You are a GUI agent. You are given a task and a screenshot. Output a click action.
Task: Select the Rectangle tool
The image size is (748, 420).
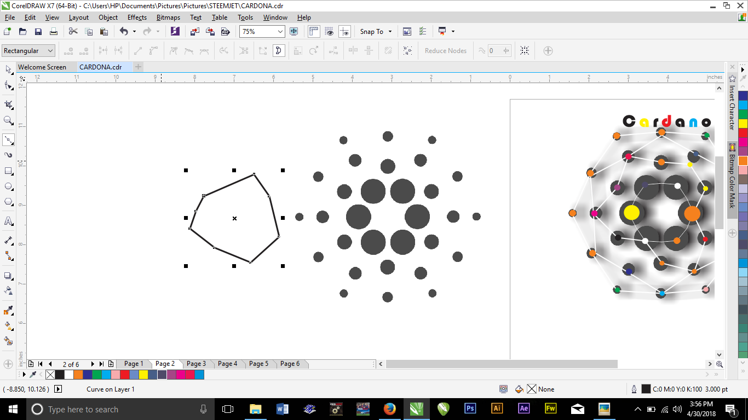click(x=8, y=171)
